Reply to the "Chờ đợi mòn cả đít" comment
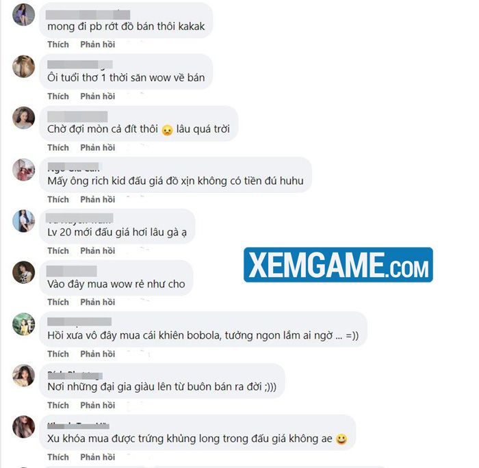This screenshot has width=479, height=468. pyautogui.click(x=97, y=148)
